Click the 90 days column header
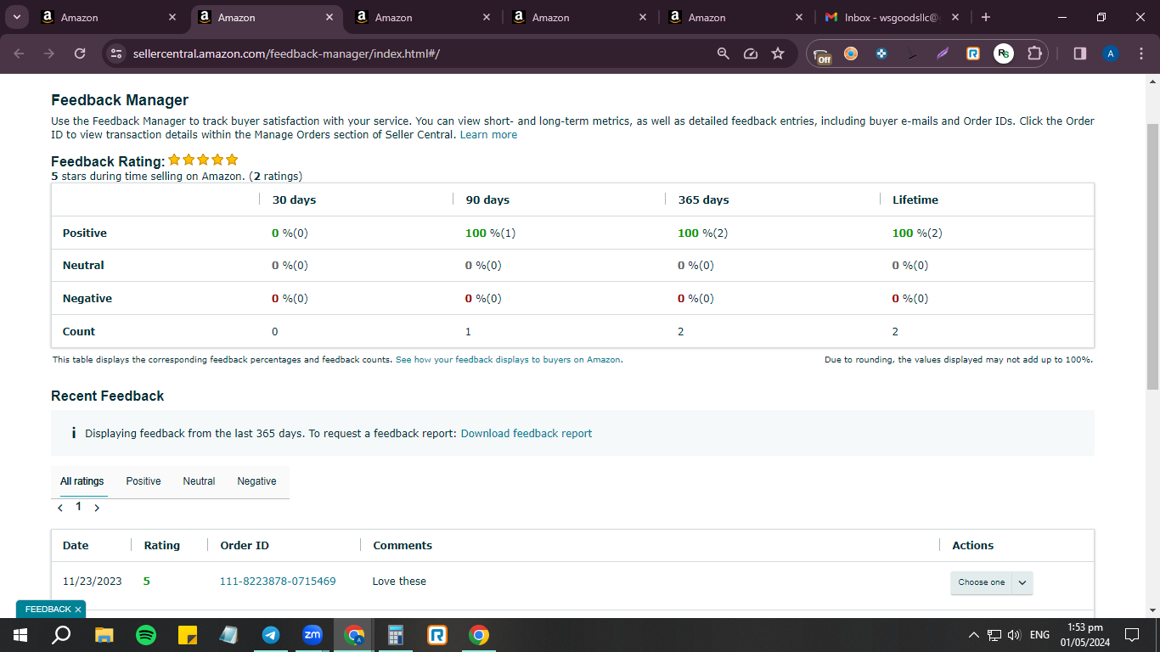Screen dimensions: 1160x652 tap(487, 200)
